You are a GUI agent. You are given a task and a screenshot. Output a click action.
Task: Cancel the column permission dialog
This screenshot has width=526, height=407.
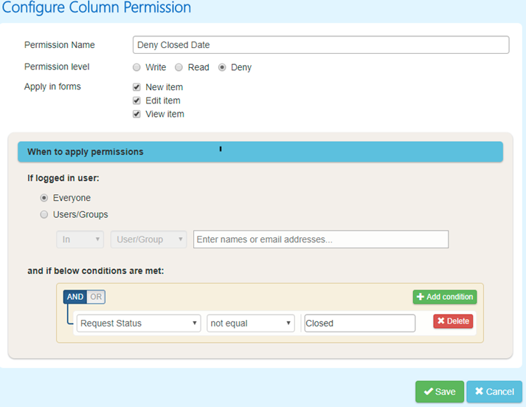coord(494,391)
